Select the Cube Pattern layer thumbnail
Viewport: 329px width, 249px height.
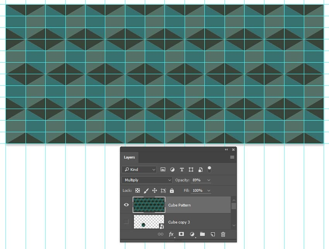[149, 205]
